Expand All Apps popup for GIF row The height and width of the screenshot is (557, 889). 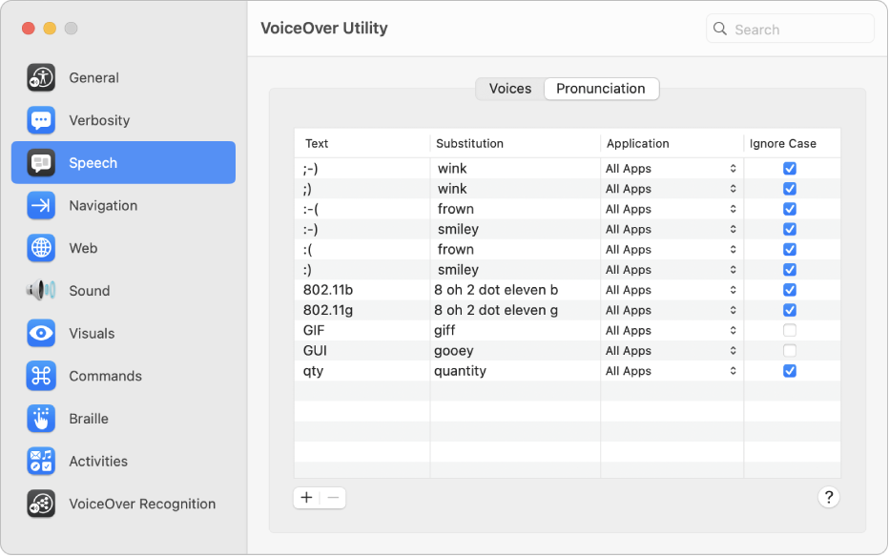click(672, 331)
